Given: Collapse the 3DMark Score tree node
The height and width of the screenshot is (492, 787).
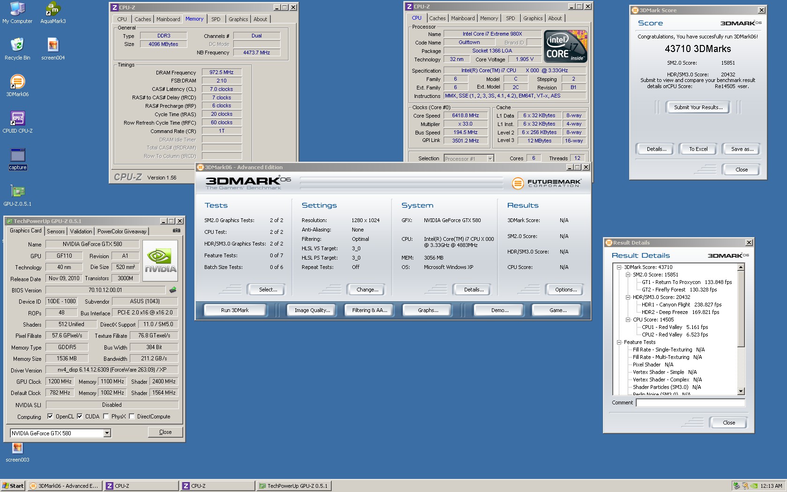Looking at the screenshot, I should coord(619,267).
